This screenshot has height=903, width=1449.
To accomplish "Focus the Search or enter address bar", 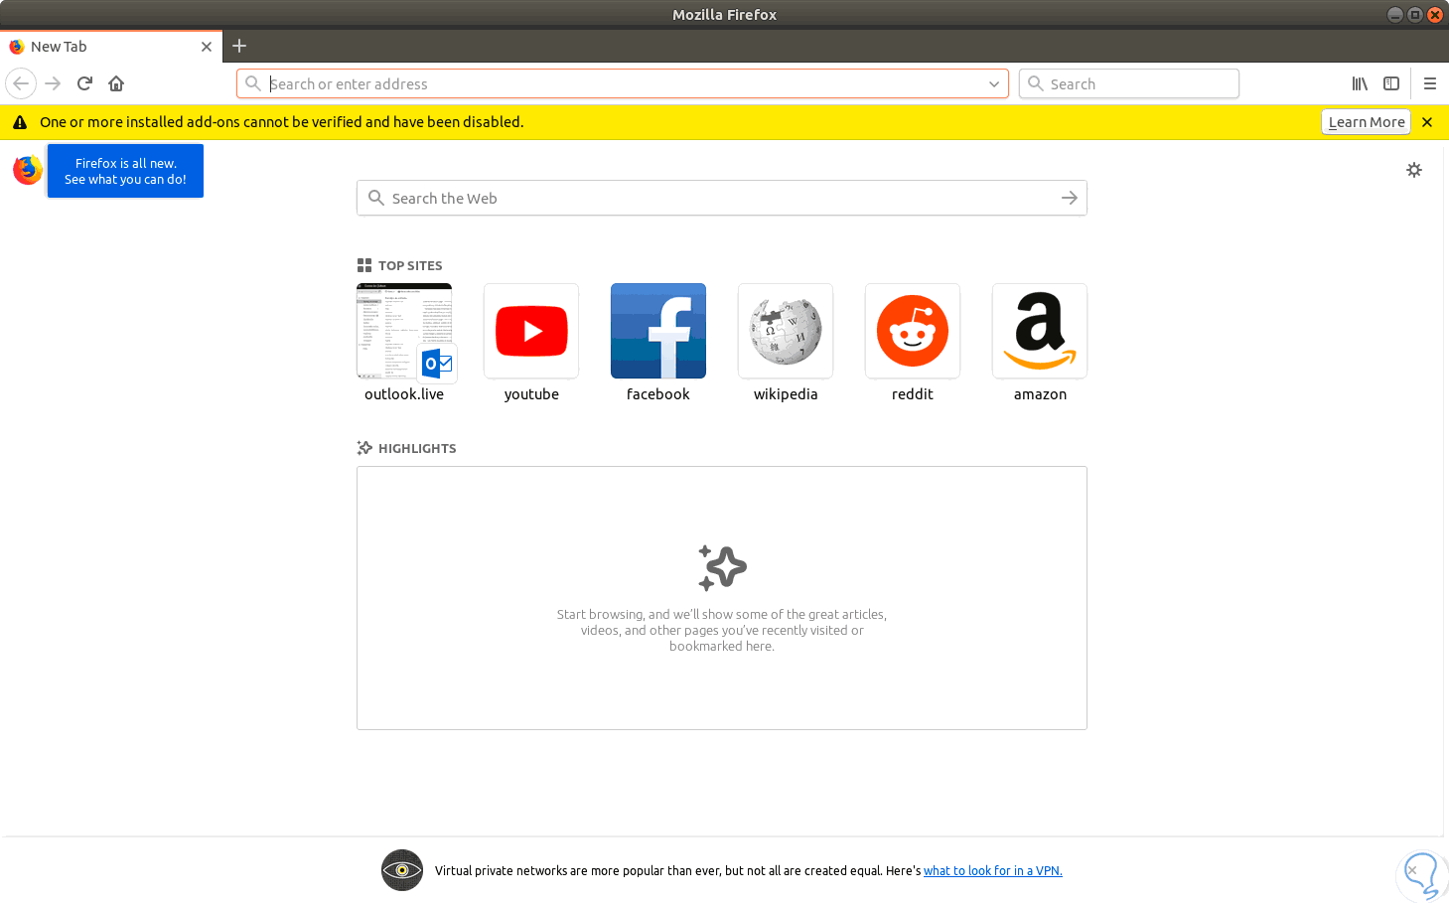I will pyautogui.click(x=623, y=84).
